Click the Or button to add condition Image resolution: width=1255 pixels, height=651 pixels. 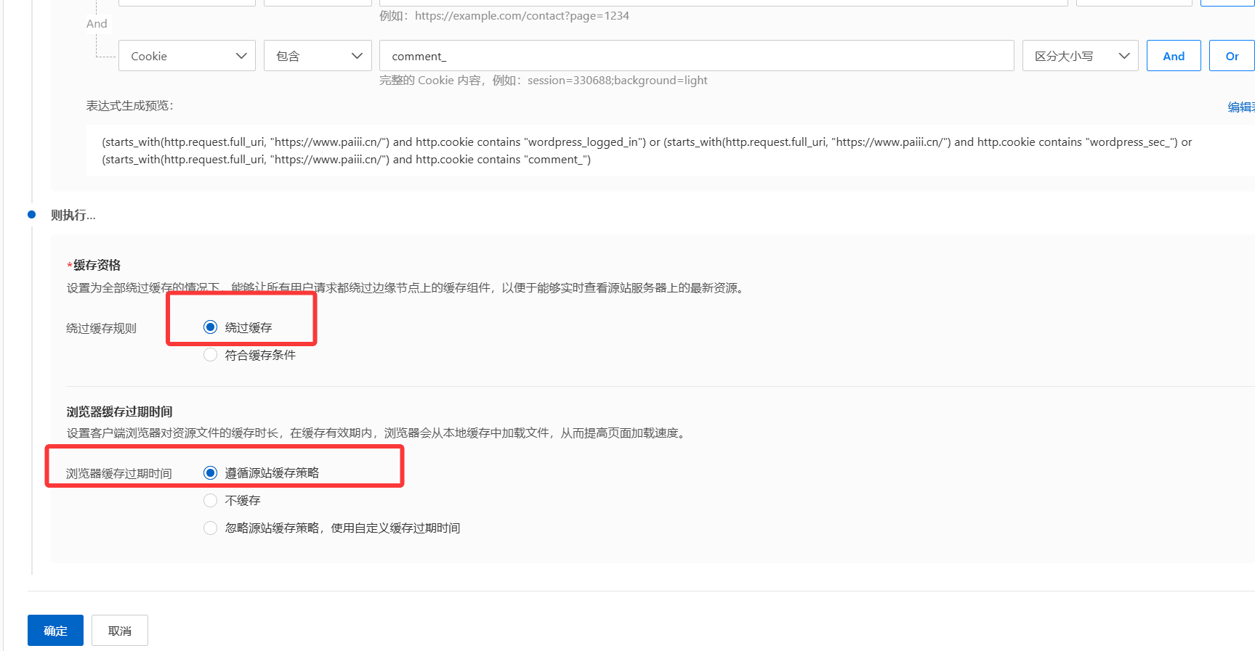1232,56
